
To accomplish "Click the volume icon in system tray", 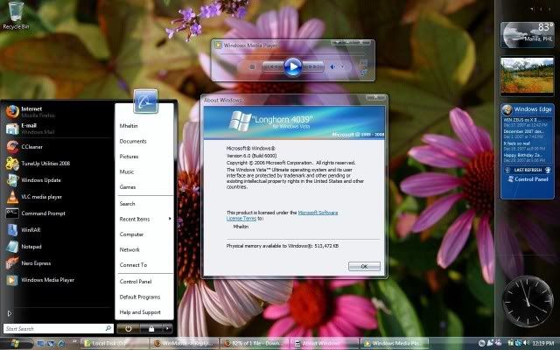I will tap(527, 343).
